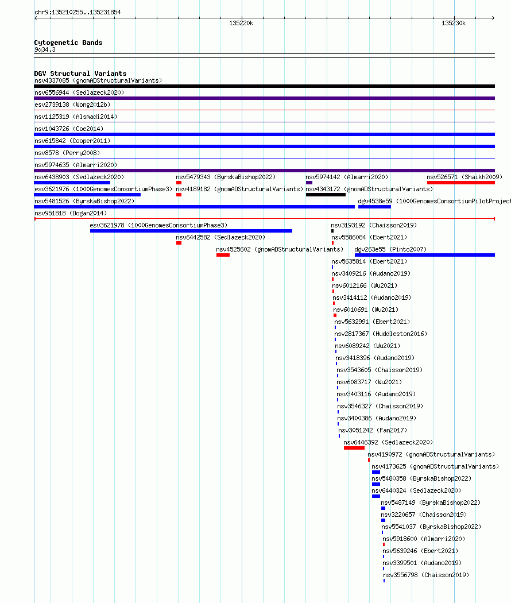Select nsv3409216 (Audano2019) label
The height and width of the screenshot is (603, 511).
[x=371, y=273]
